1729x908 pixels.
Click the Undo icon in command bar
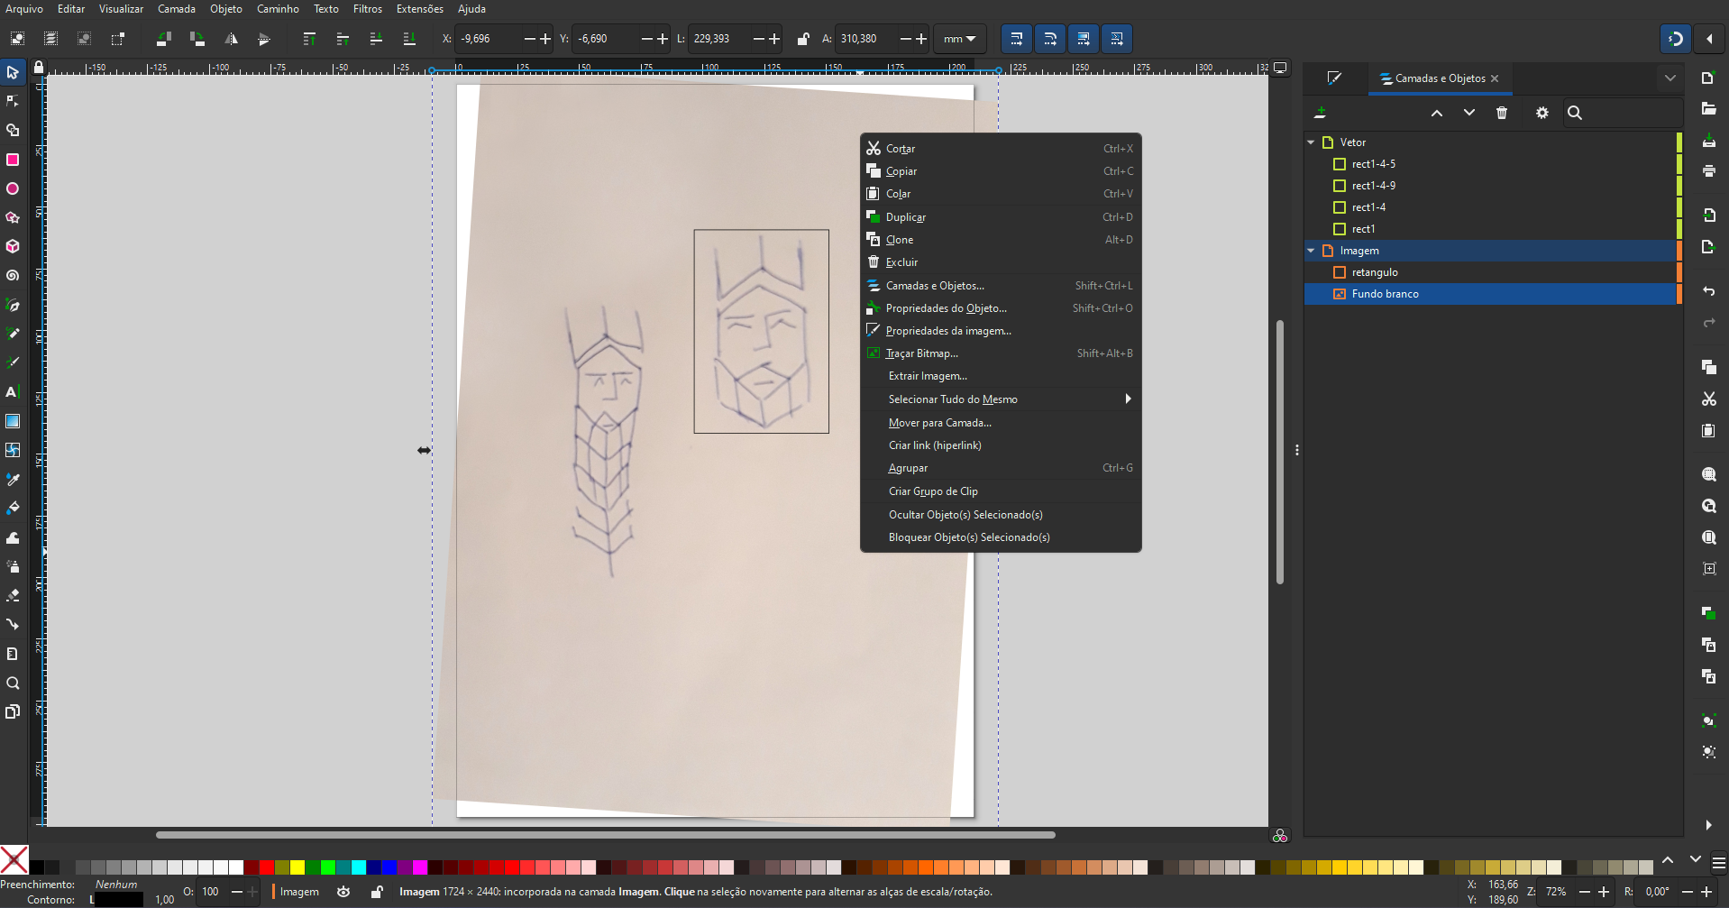[x=1708, y=291]
